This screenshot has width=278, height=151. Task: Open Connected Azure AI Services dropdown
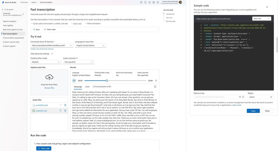pos(52,45)
